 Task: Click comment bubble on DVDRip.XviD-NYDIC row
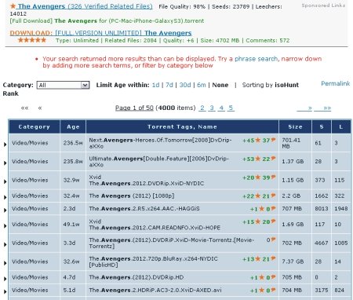pos(273,177)
